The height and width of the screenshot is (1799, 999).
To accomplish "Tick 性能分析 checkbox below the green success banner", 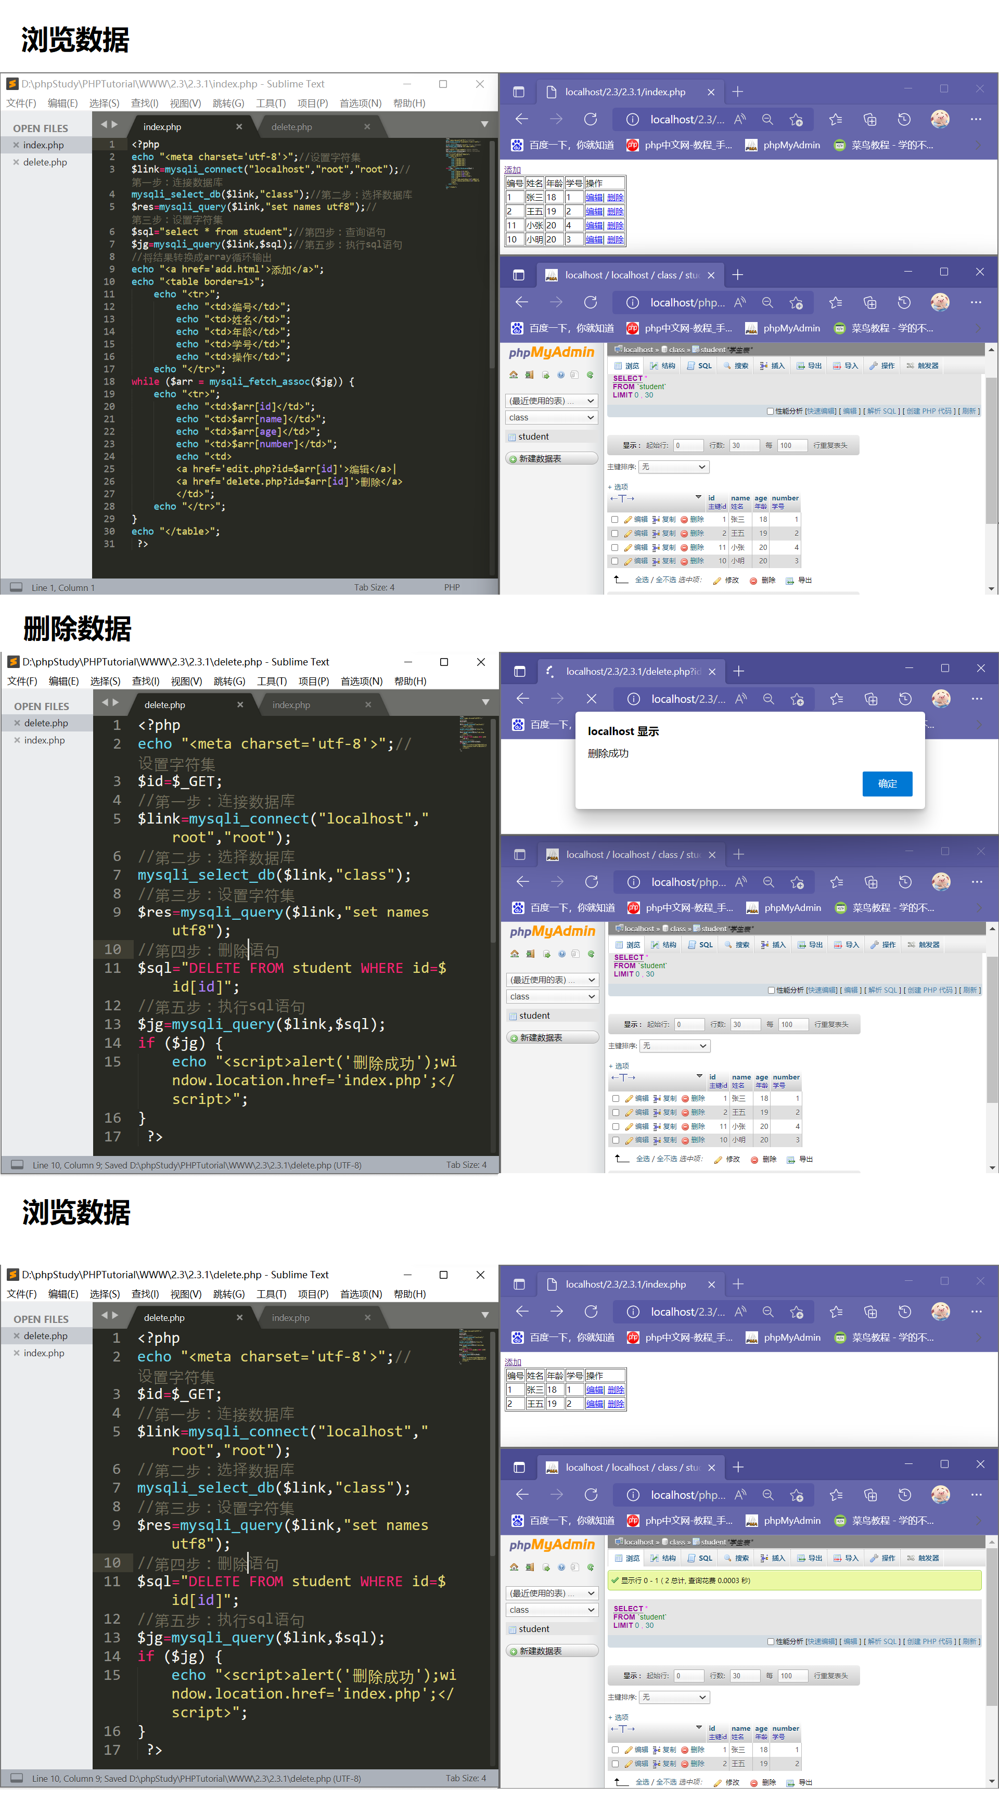I will [771, 1642].
